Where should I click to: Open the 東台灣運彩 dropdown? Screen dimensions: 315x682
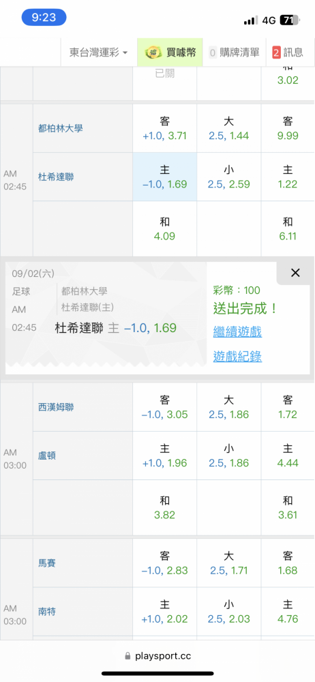(99, 53)
